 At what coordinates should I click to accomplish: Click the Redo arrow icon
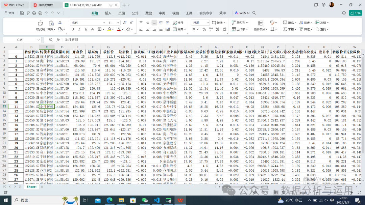(x=53, y=13)
